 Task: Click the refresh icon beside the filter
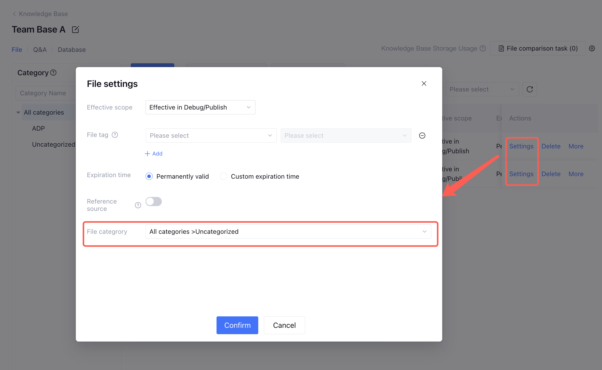(x=530, y=89)
